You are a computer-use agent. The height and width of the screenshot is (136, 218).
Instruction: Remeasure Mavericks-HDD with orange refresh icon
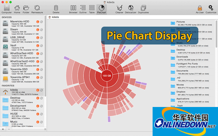click(38, 22)
